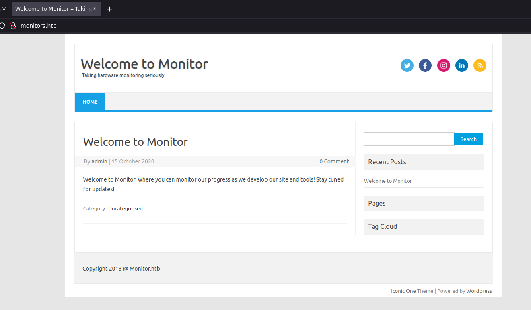The width and height of the screenshot is (531, 310).
Task: Open the 0 Comment link
Action: click(x=334, y=161)
